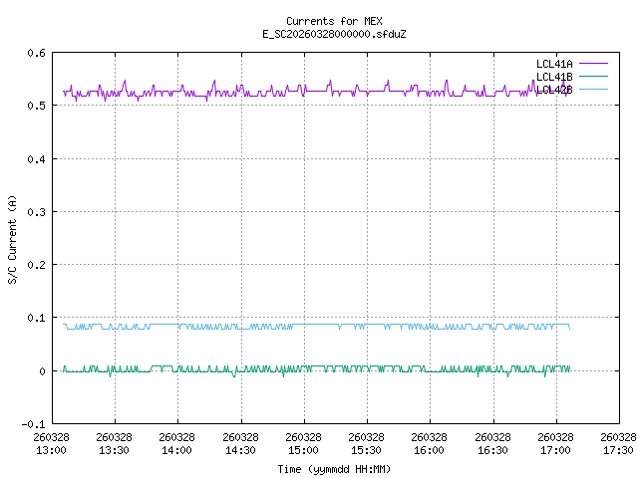Image resolution: width=638 pixels, height=478 pixels.
Task: Select the 17:30 time tick label
Action: 616,443
